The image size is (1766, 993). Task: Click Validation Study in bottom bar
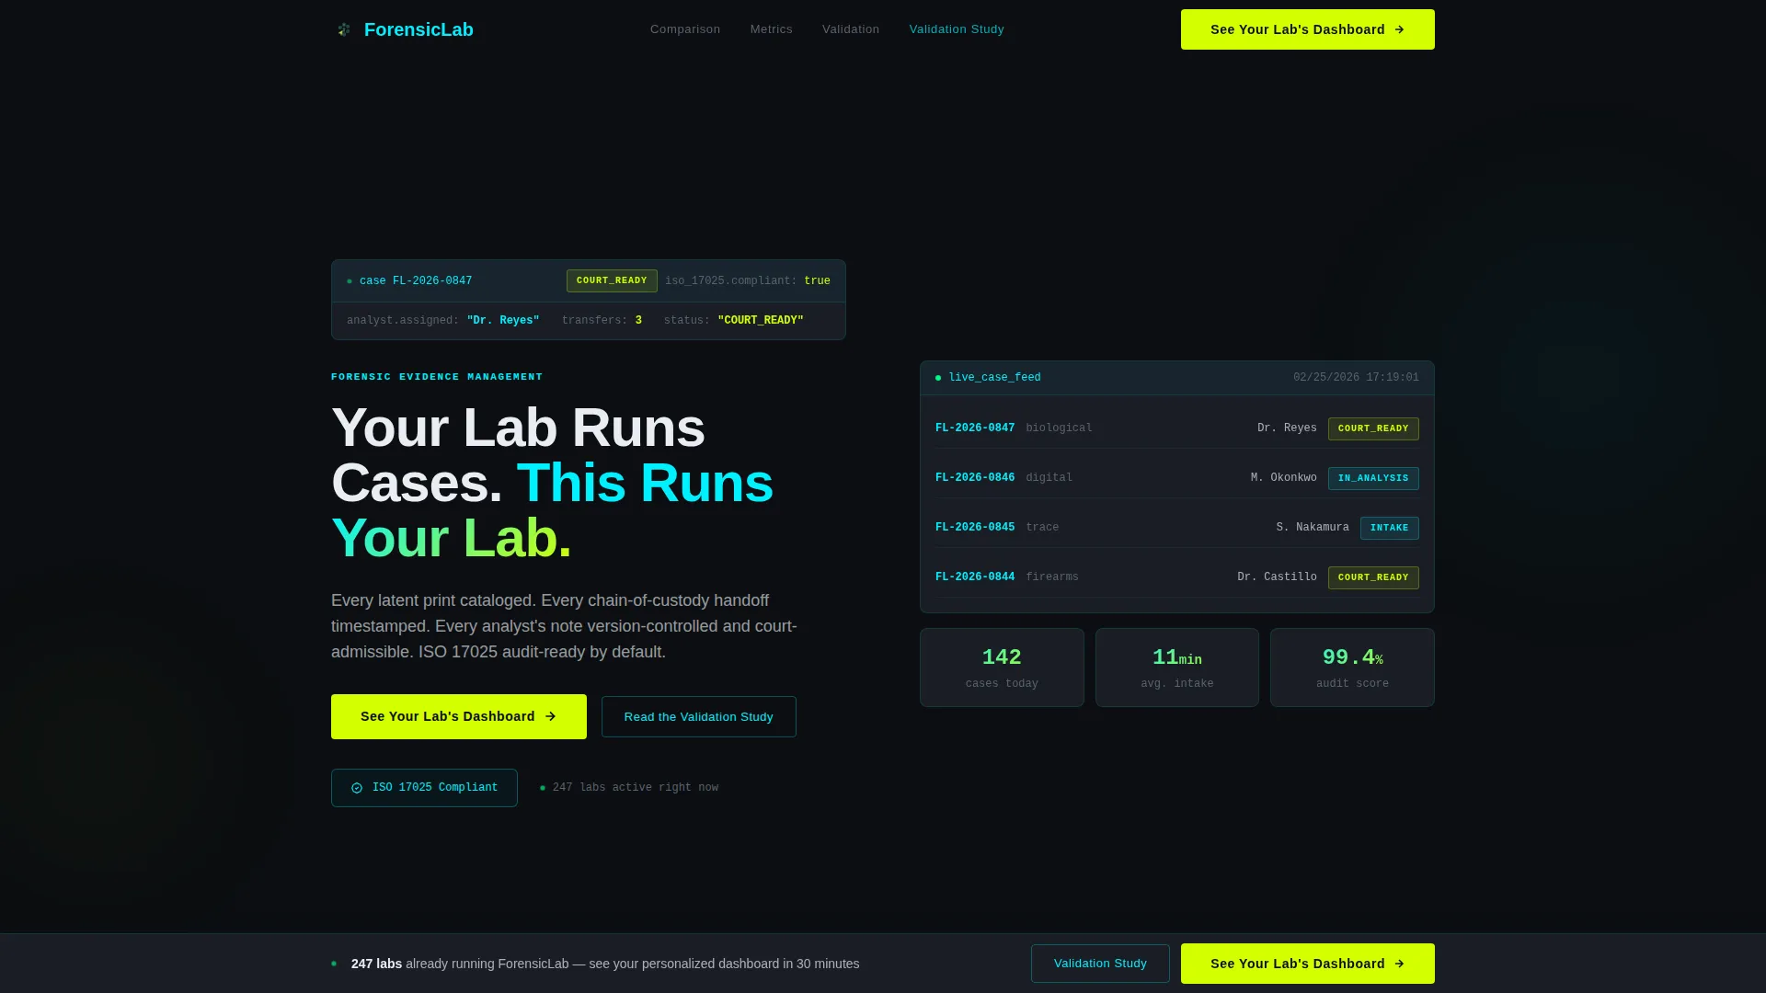tap(1100, 964)
